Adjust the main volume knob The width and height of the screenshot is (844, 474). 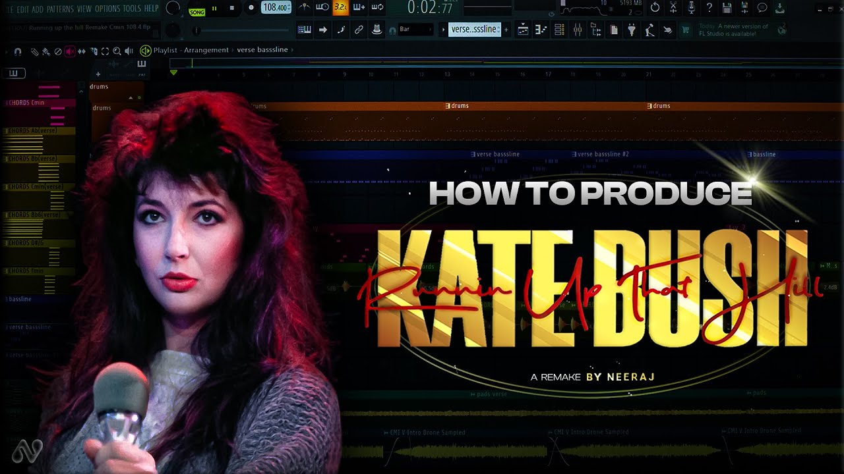coord(173,8)
